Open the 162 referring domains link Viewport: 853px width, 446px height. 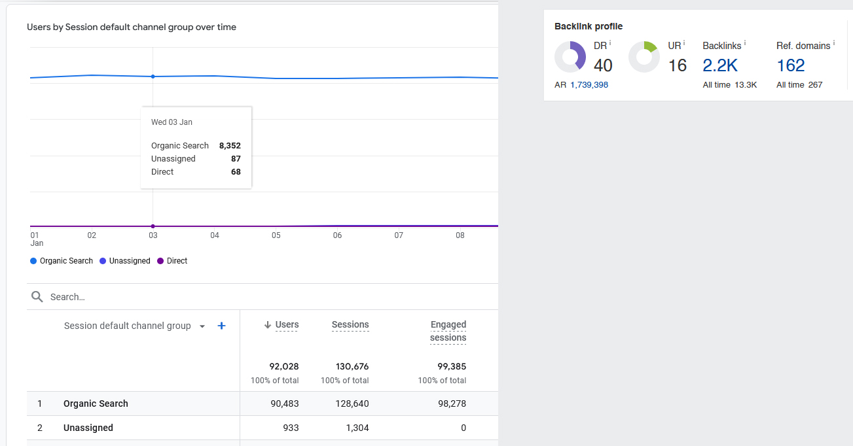coord(791,65)
